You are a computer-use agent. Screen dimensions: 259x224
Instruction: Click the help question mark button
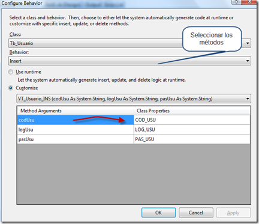pyautogui.click(x=237, y=2)
